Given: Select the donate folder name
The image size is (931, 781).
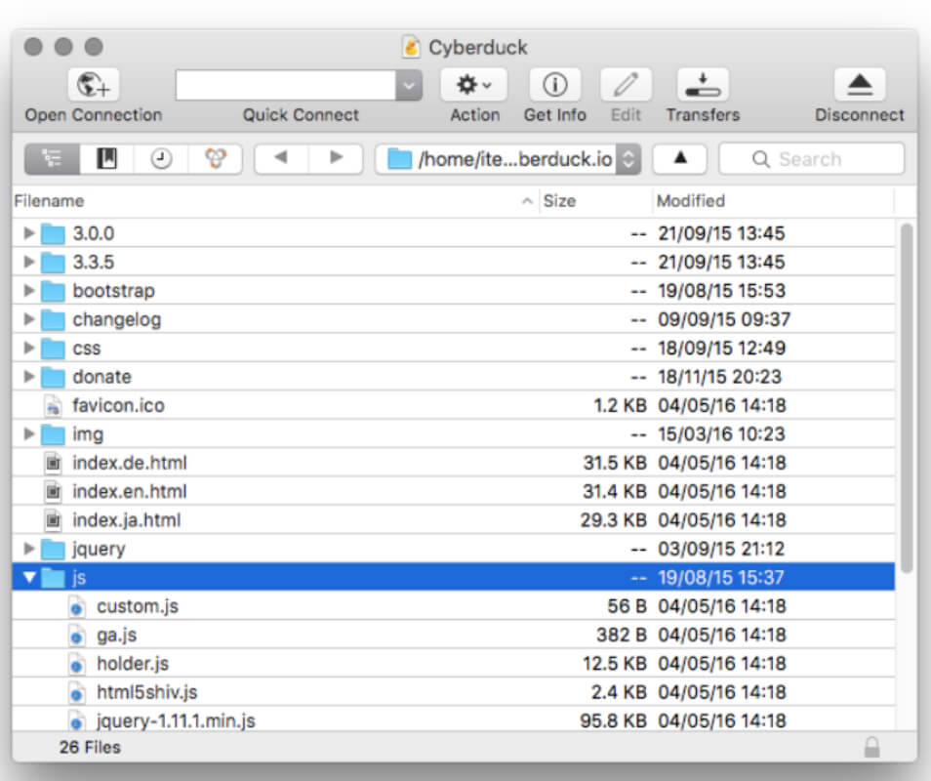Looking at the screenshot, I should point(101,377).
